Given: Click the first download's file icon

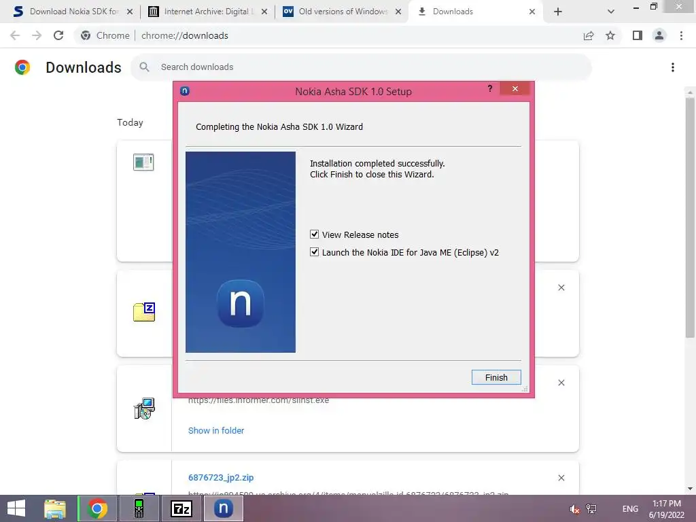Looking at the screenshot, I should coord(143,162).
